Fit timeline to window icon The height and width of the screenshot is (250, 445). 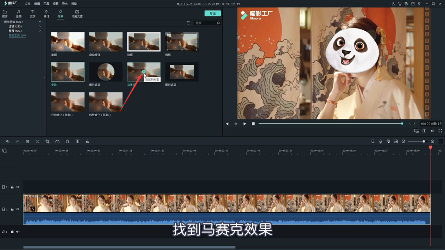(396, 141)
